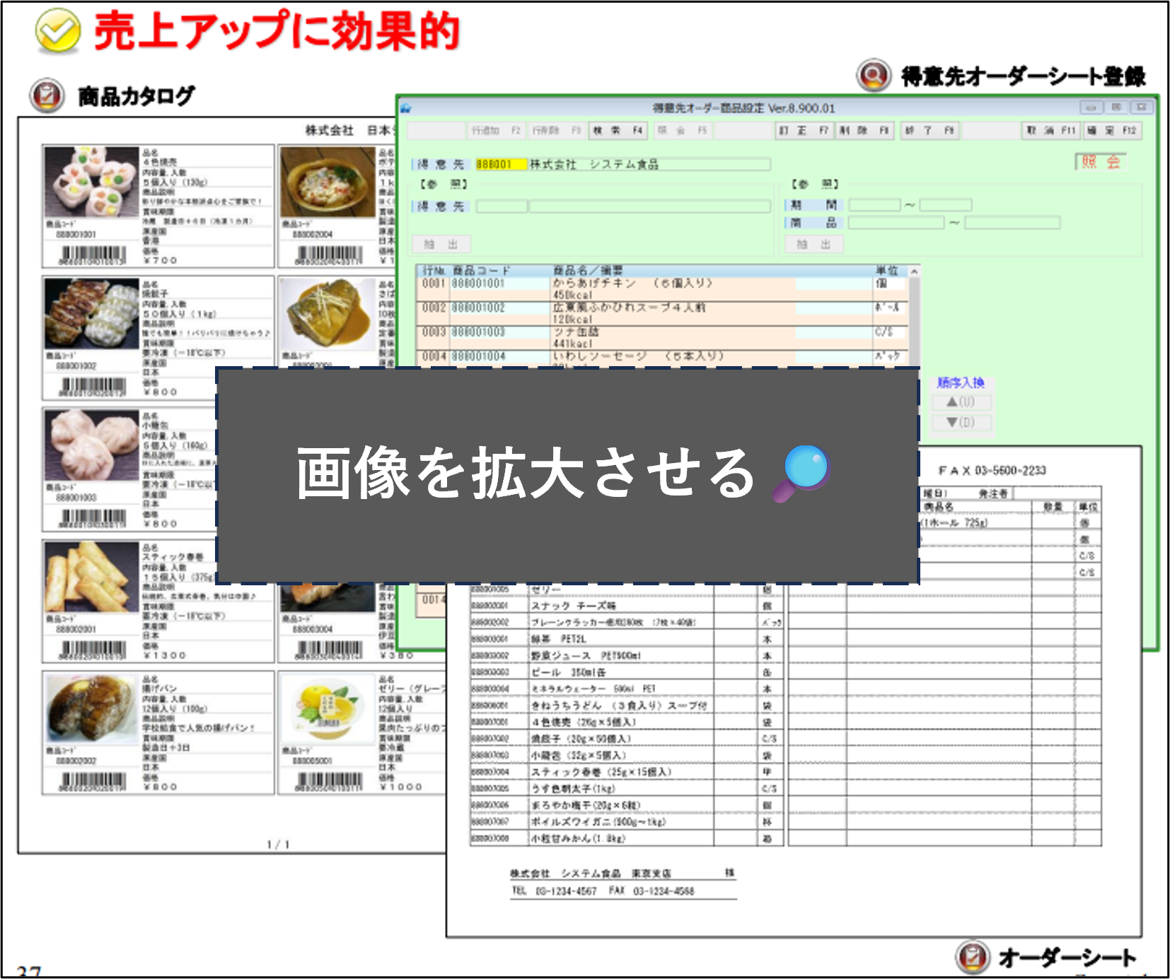Click the 検索 F4 toolbar button

point(618,131)
